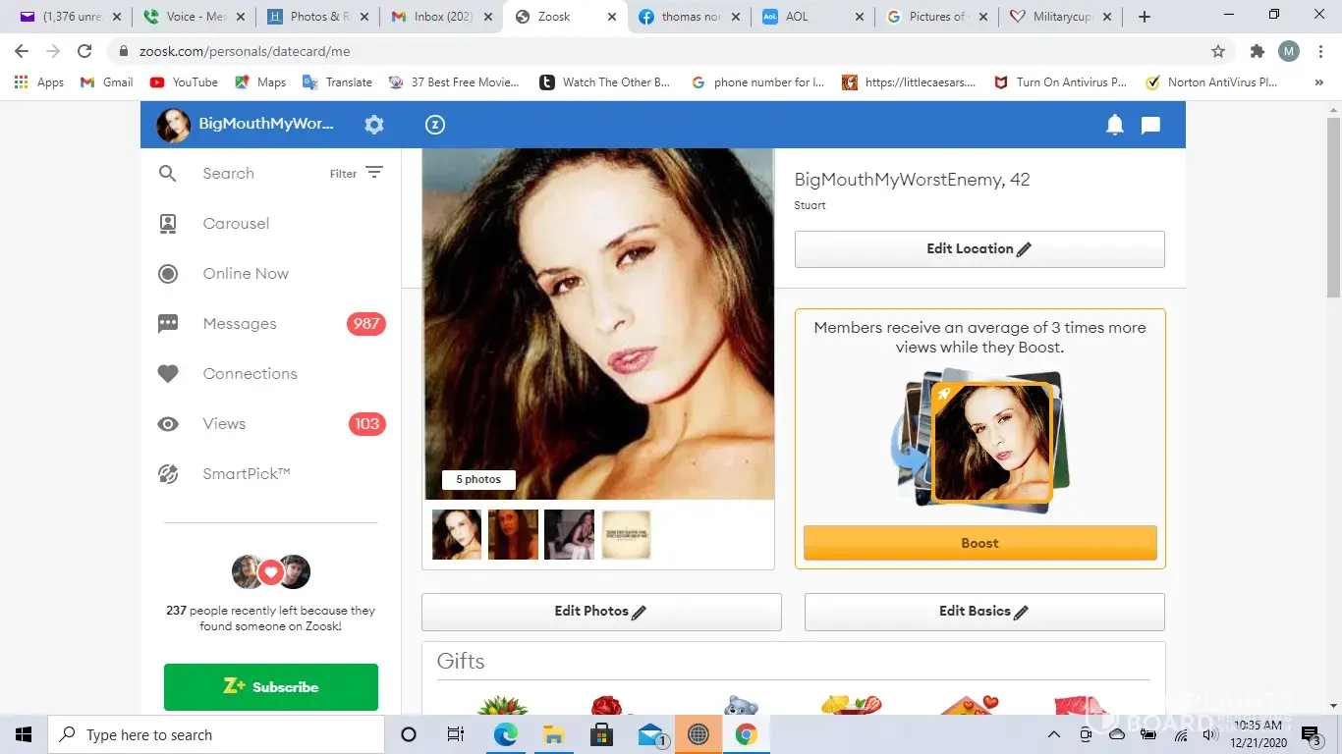This screenshot has height=754, width=1342.
Task: Click the green Subscribe button
Action: [x=271, y=687]
